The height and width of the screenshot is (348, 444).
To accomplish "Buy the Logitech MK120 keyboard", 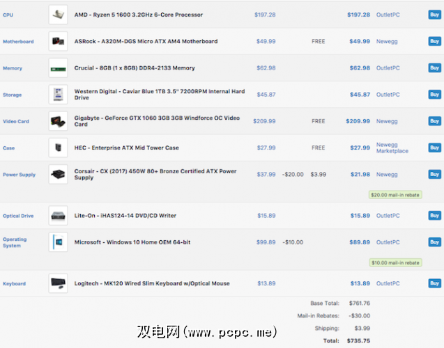I will (x=435, y=283).
